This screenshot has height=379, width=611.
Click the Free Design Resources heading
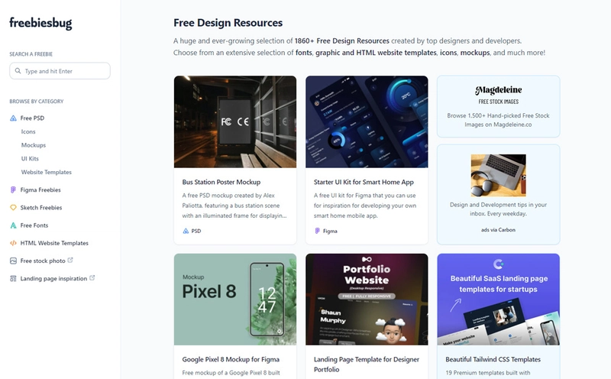(228, 23)
